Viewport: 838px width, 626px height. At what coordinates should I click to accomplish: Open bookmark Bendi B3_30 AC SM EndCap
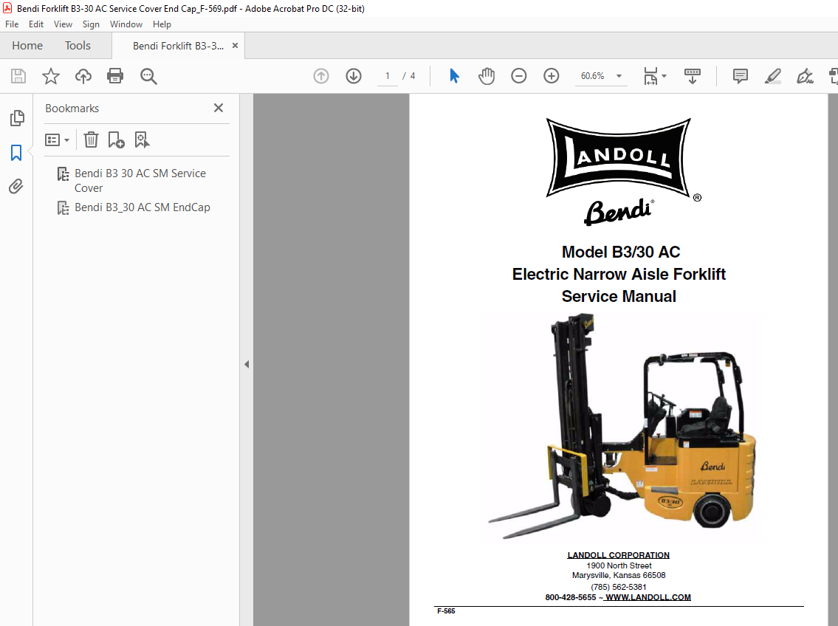point(142,207)
